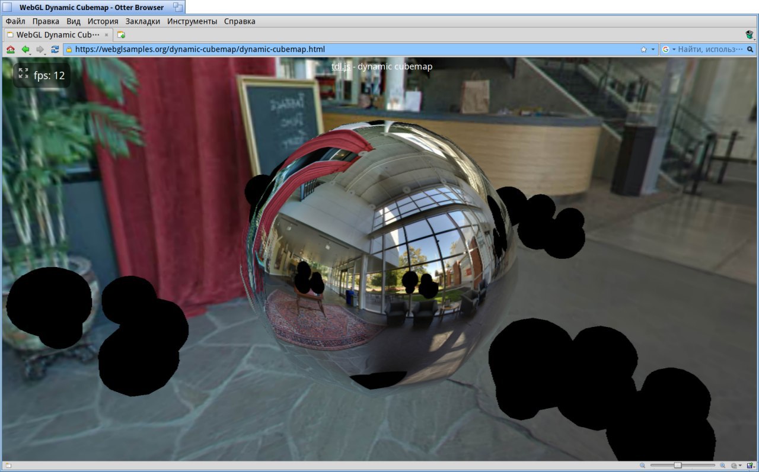Open the tdl.js link
This screenshot has width=759, height=472.
pos(341,66)
